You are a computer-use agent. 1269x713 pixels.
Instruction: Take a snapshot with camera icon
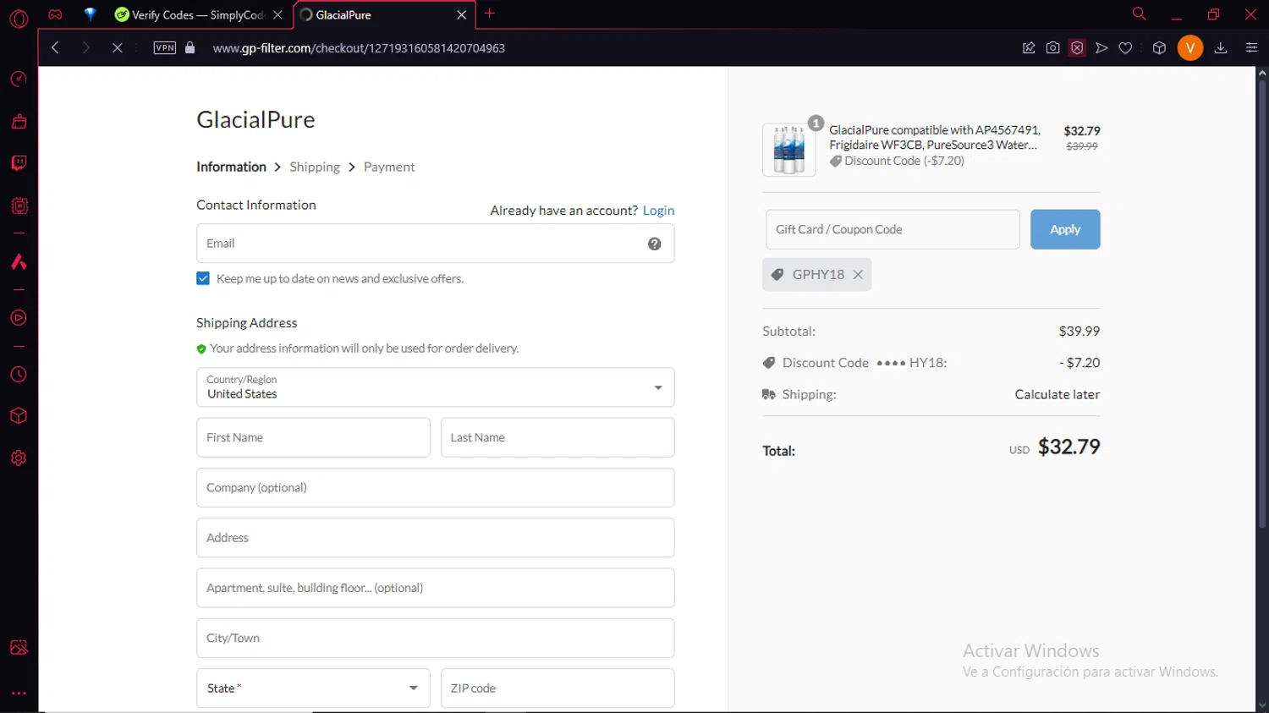1052,47
